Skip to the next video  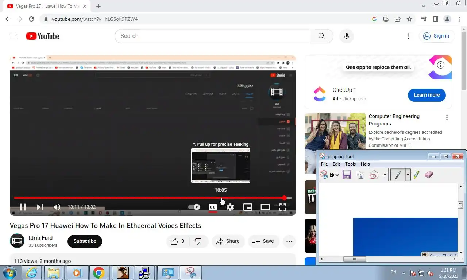(40, 207)
